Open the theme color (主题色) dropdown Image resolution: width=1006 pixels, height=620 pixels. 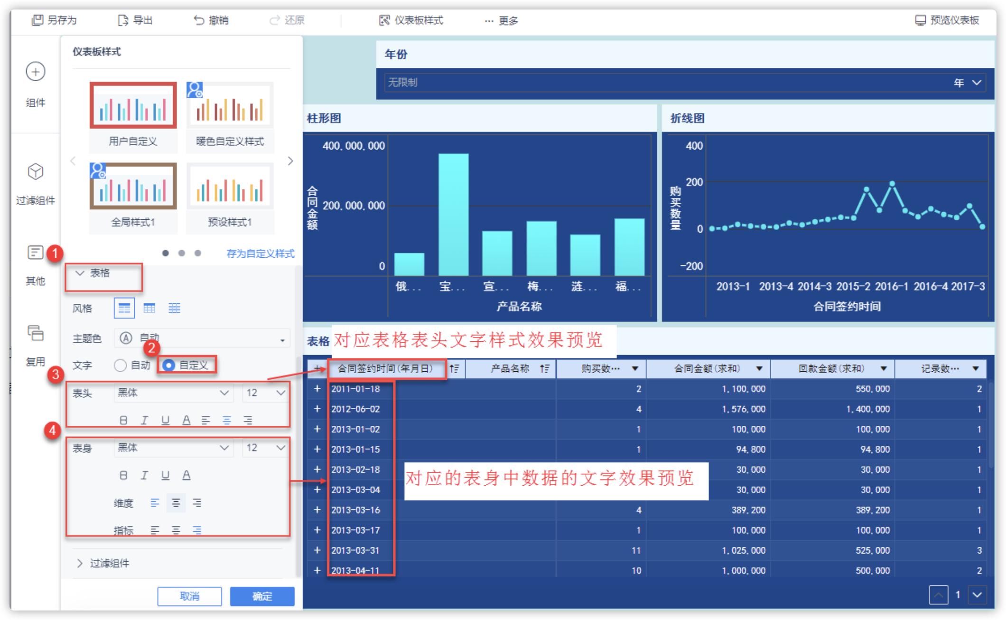[202, 338]
